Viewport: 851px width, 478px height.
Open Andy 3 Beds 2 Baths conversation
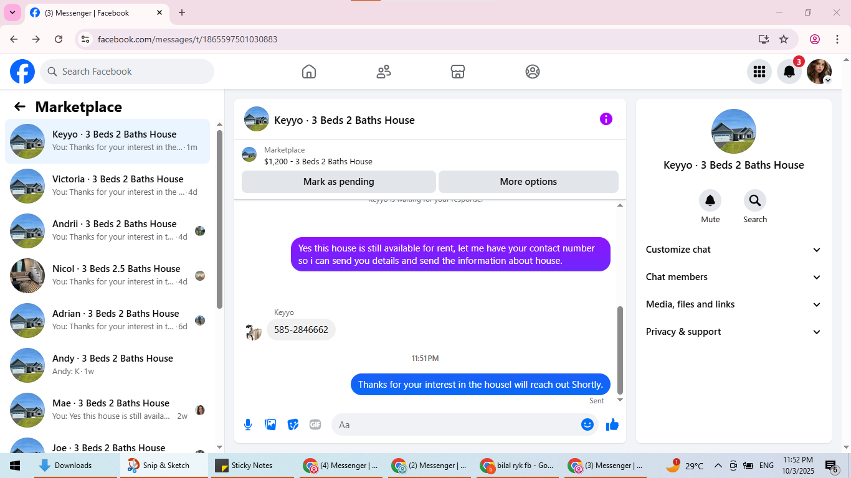click(x=108, y=365)
